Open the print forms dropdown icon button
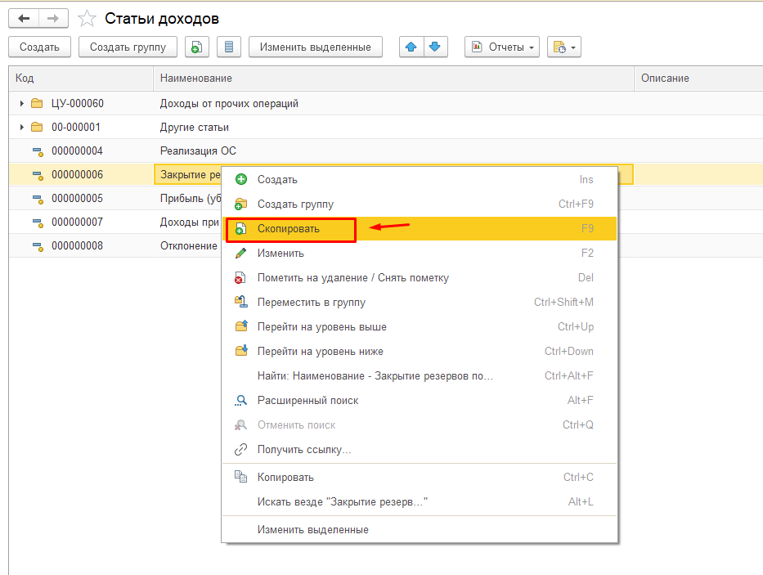This screenshot has width=763, height=575. click(564, 47)
